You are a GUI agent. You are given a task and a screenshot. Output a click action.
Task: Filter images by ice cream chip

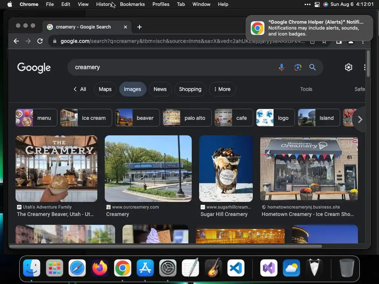point(86,118)
